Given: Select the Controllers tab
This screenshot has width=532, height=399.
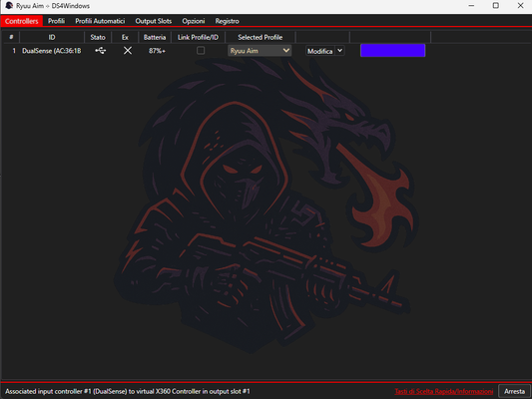Looking at the screenshot, I should (x=22, y=21).
